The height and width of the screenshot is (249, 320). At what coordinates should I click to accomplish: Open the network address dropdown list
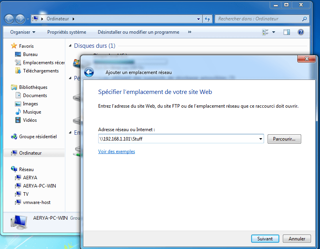[261, 139]
